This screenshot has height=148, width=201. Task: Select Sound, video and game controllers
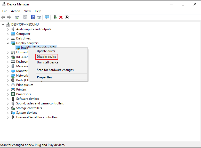(x=40, y=103)
